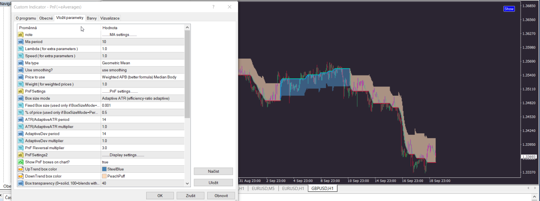Click the OK button

point(160,196)
